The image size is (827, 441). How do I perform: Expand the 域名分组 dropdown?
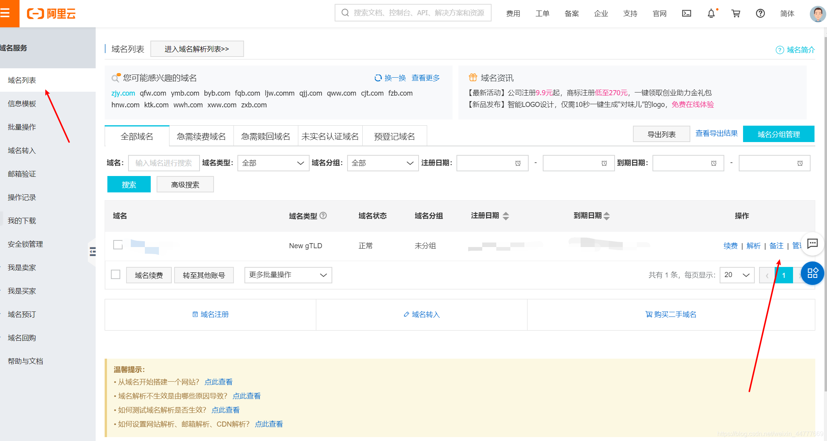click(382, 163)
